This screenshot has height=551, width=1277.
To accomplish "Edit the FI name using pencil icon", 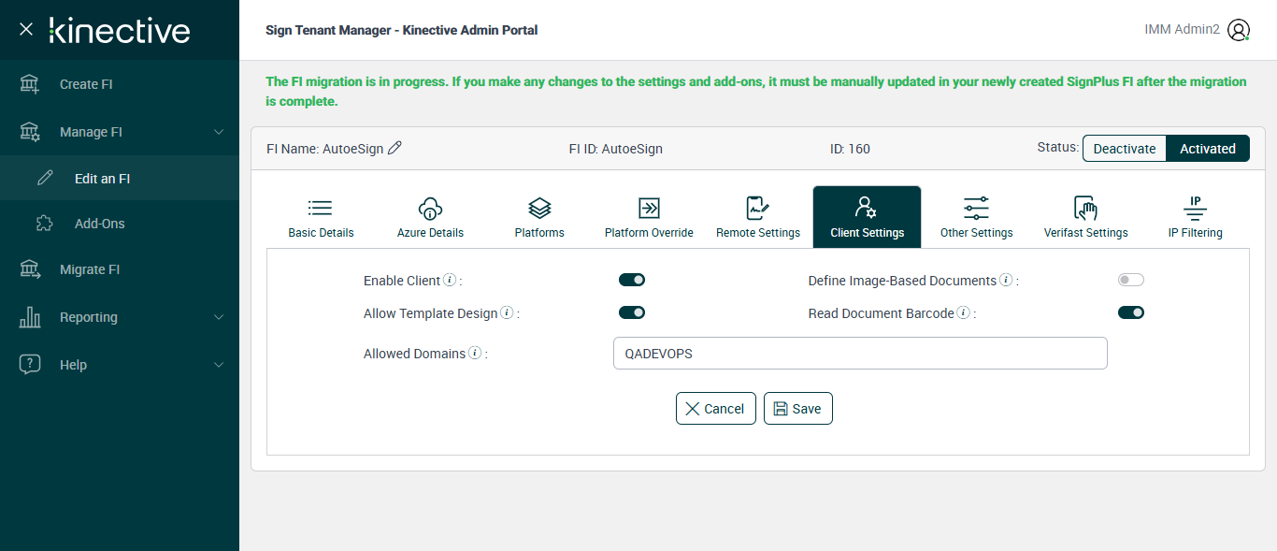I will pos(395,148).
